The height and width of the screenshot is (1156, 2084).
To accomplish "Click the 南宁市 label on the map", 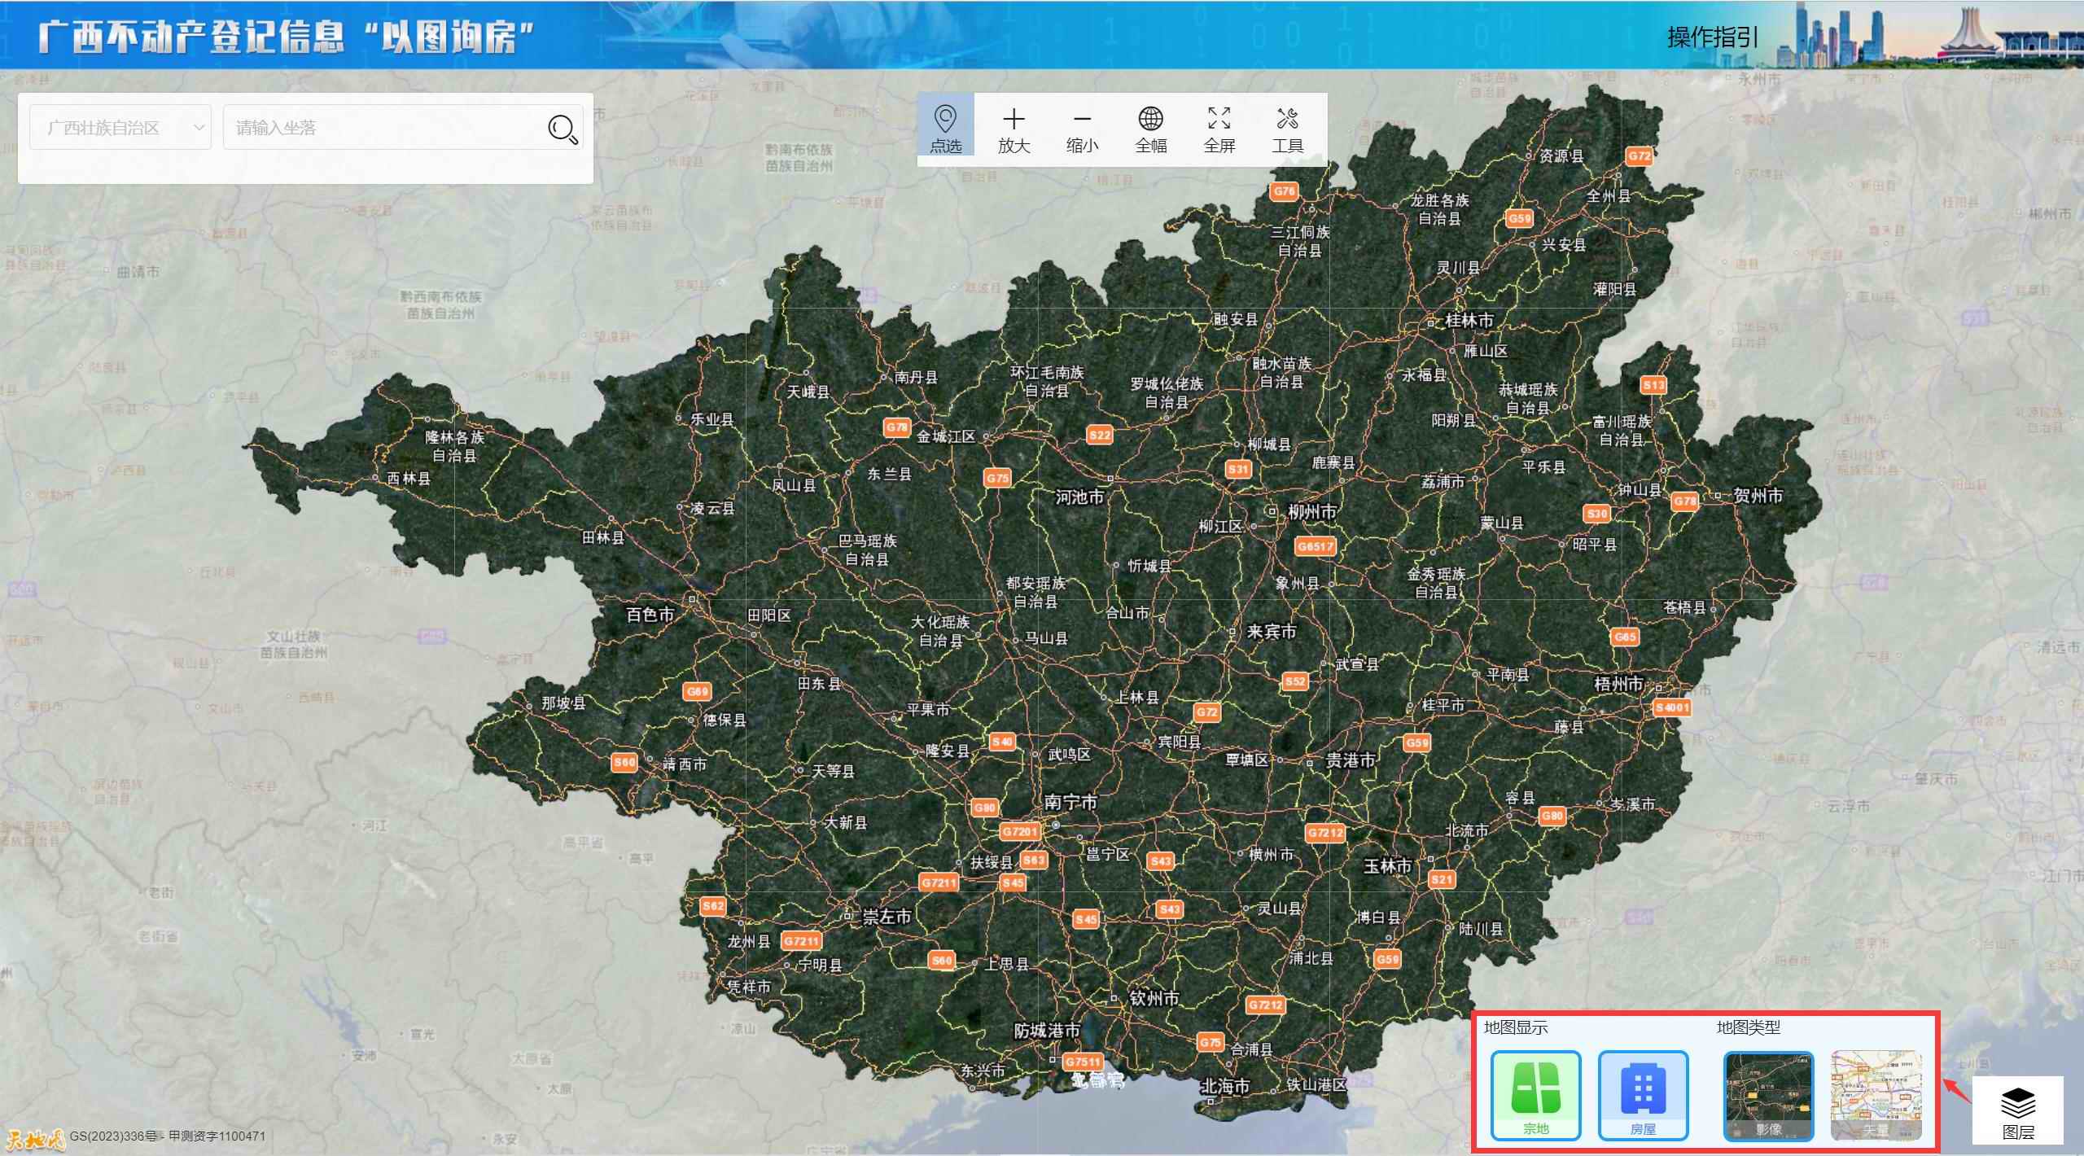I will tap(1070, 803).
